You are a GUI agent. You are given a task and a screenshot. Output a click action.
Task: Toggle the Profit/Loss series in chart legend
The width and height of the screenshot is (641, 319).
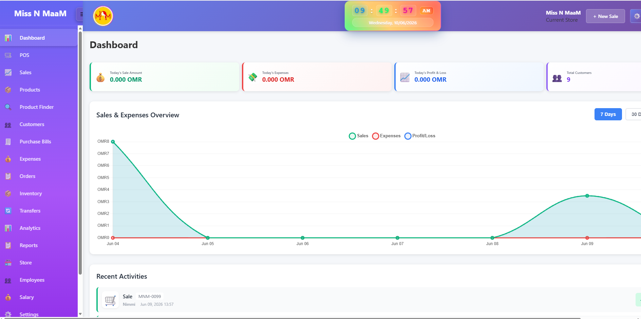click(x=420, y=136)
